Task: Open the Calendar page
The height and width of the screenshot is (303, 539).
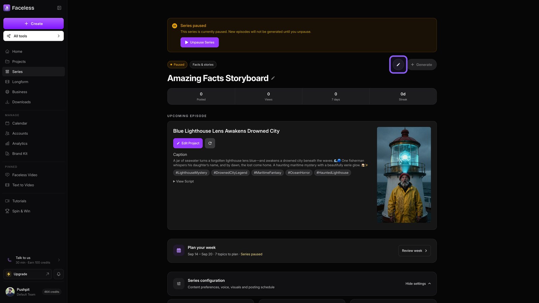Action: 33,123
